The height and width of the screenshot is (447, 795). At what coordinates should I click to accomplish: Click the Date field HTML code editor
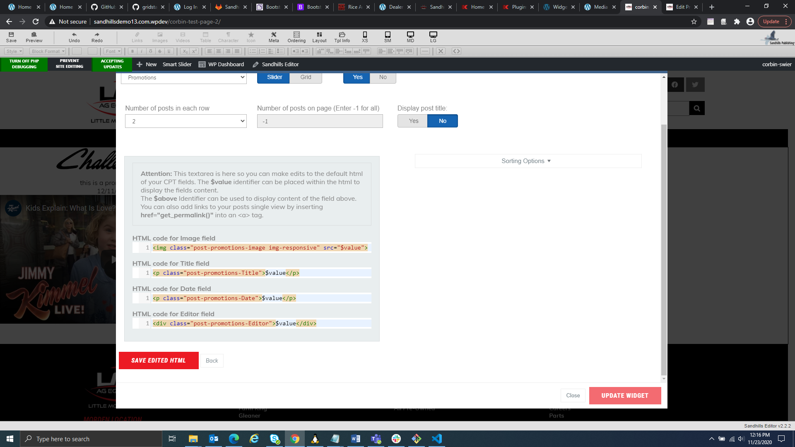coord(252,298)
